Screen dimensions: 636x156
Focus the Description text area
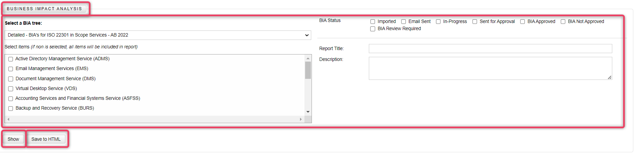click(490, 68)
